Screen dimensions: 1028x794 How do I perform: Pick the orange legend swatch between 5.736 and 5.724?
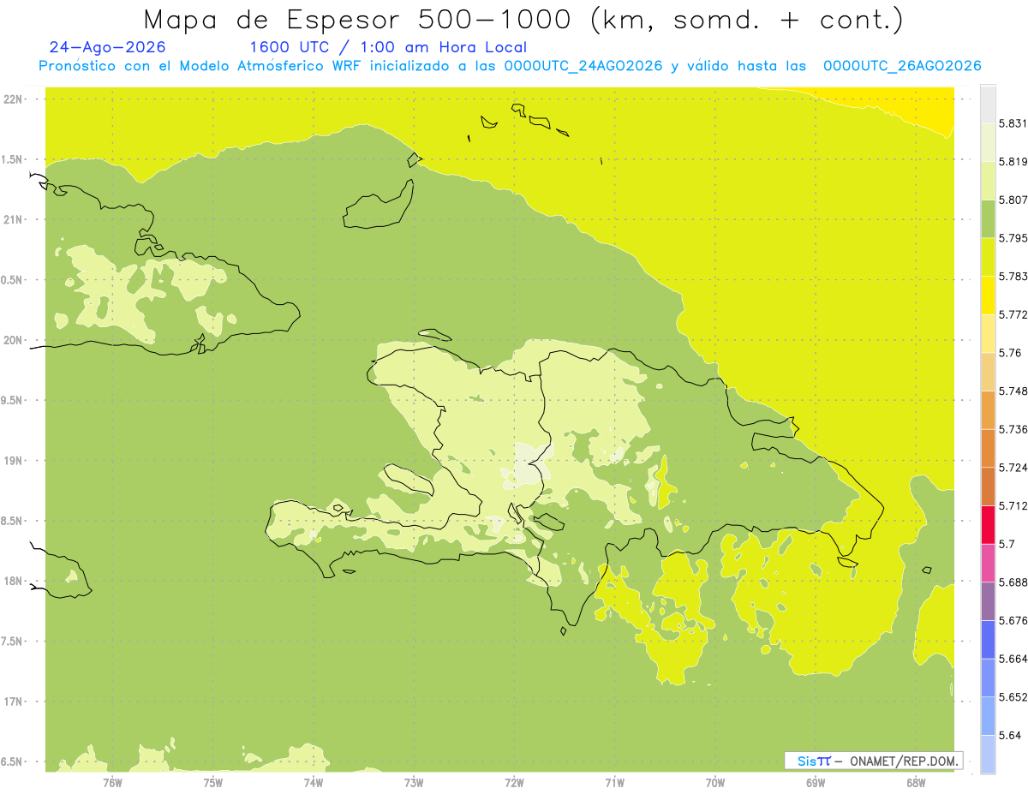pos(988,448)
